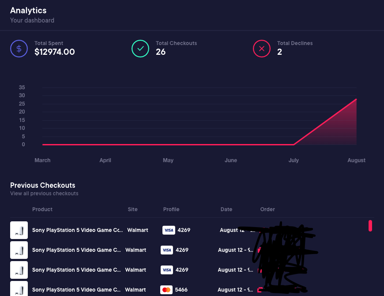Click the July label on chart axis

(294, 160)
